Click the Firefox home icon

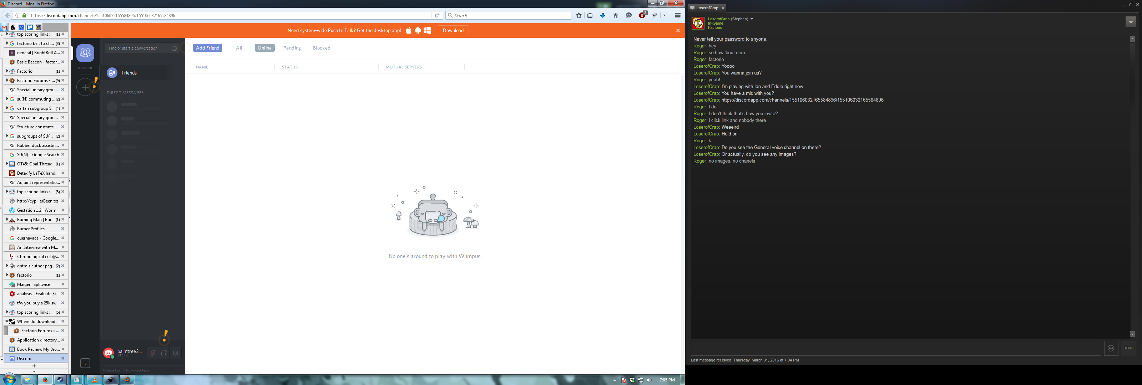(615, 15)
